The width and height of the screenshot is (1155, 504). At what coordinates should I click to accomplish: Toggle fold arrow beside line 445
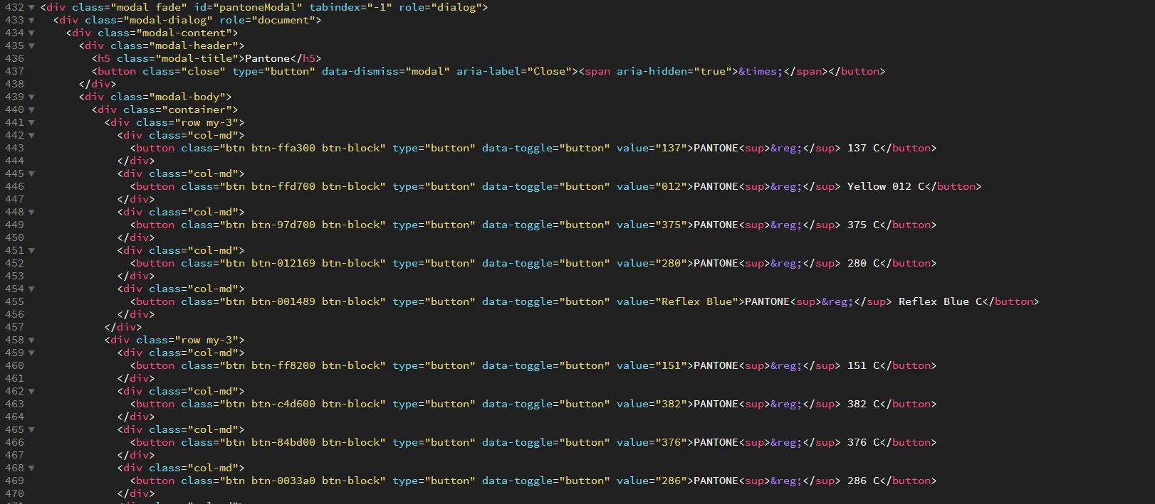[31, 173]
